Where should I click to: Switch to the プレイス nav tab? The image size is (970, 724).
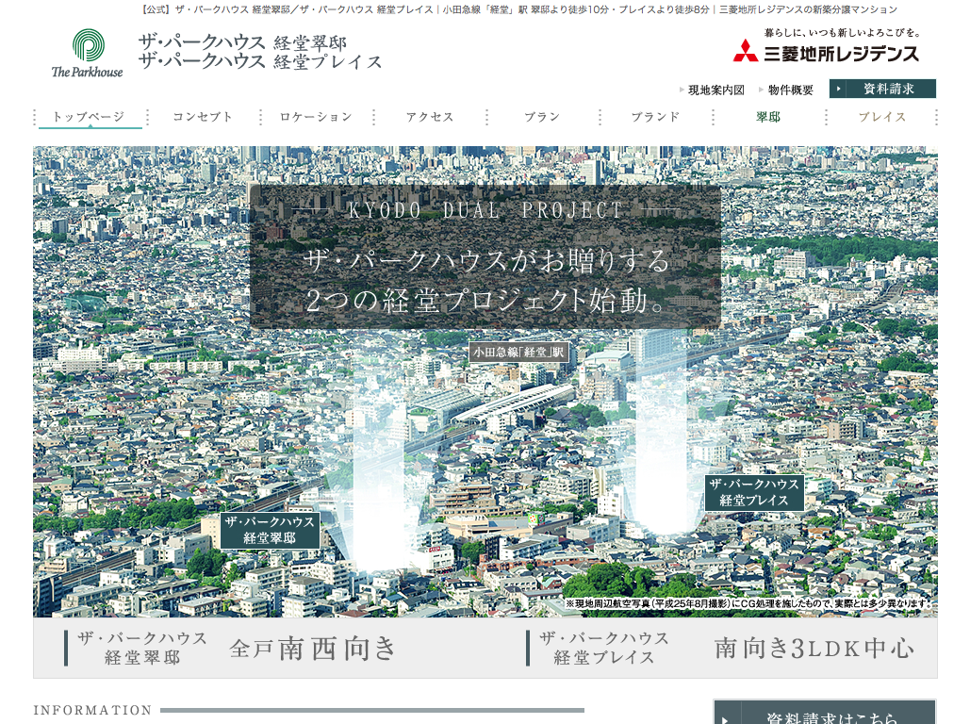pyautogui.click(x=881, y=117)
